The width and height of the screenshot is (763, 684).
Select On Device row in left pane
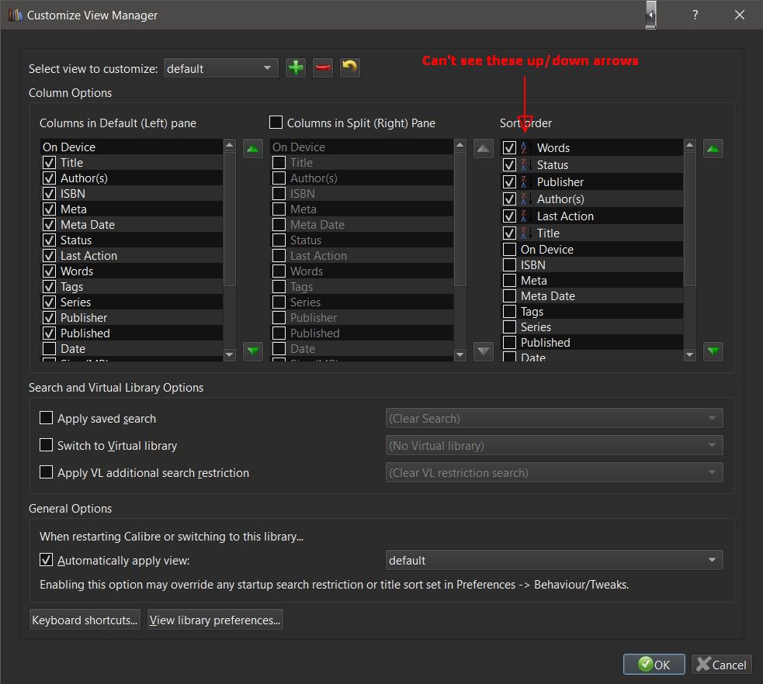[x=131, y=147]
